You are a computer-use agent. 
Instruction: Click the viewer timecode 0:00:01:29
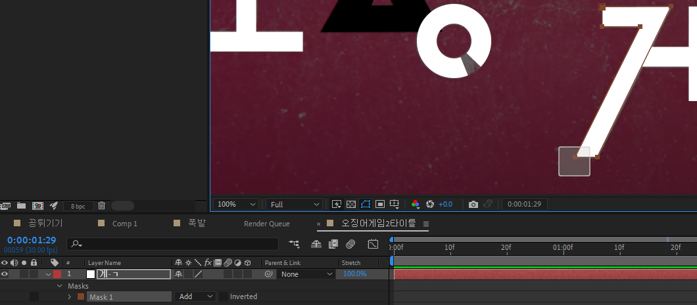click(525, 205)
